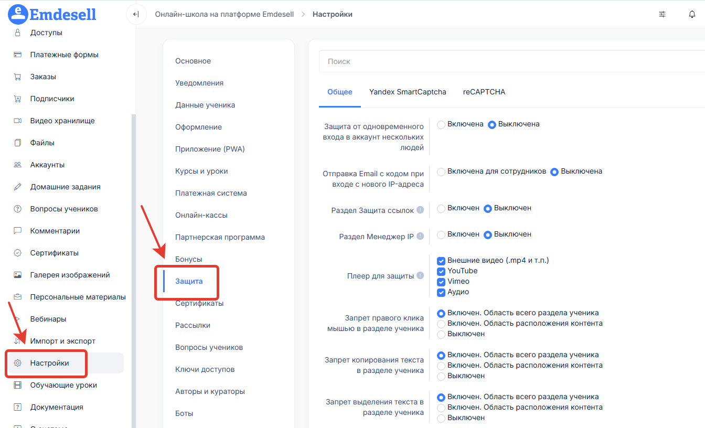Click the Emdesell logo icon
Viewport: 705px width, 428px height.
[x=18, y=14]
